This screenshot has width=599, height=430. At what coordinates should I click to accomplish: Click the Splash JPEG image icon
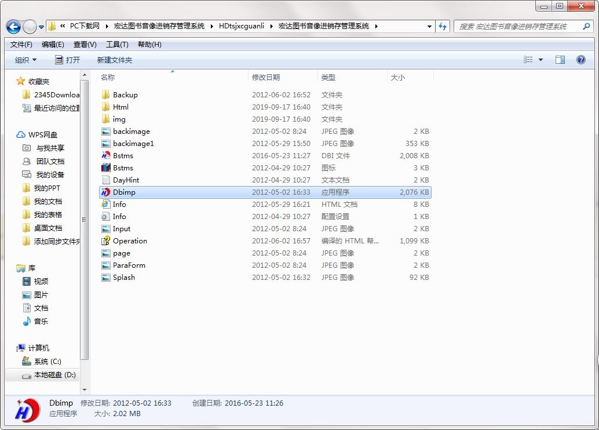click(105, 278)
